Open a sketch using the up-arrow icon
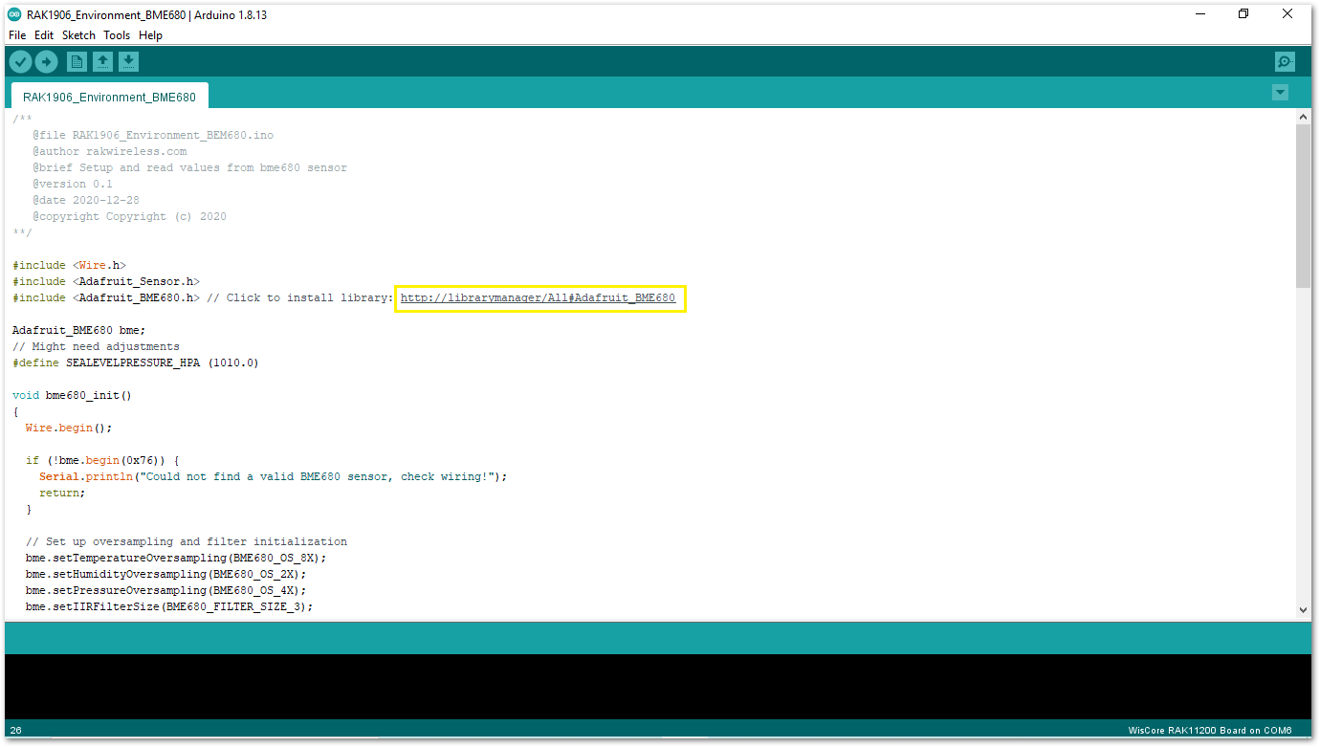The image size is (1320, 747). tap(102, 62)
